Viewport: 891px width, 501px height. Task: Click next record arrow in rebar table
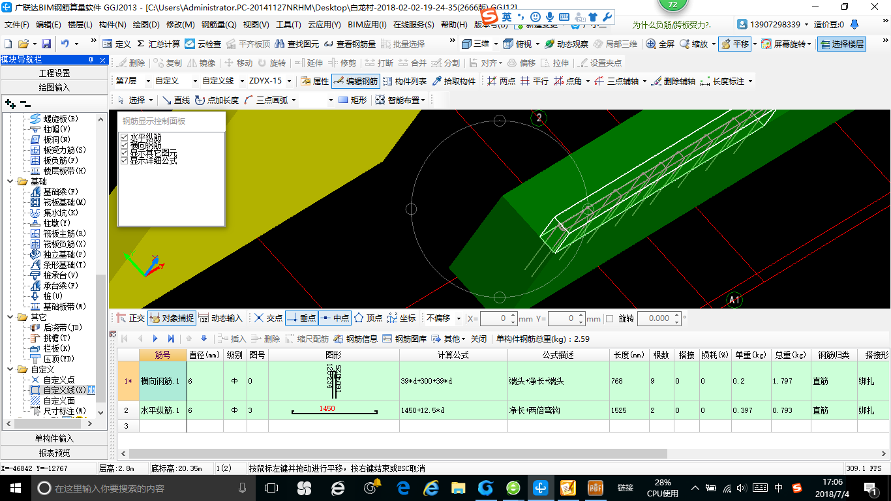click(x=155, y=339)
